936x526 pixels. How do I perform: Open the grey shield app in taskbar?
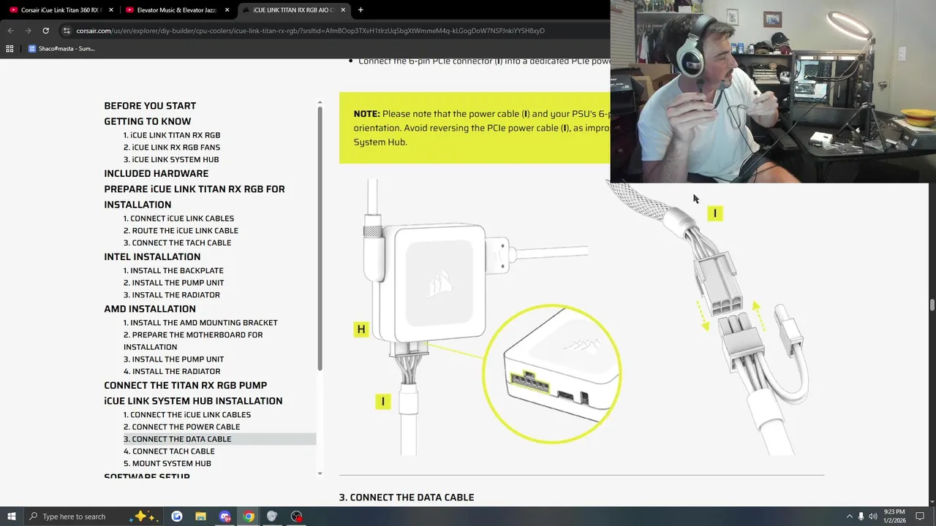(272, 517)
